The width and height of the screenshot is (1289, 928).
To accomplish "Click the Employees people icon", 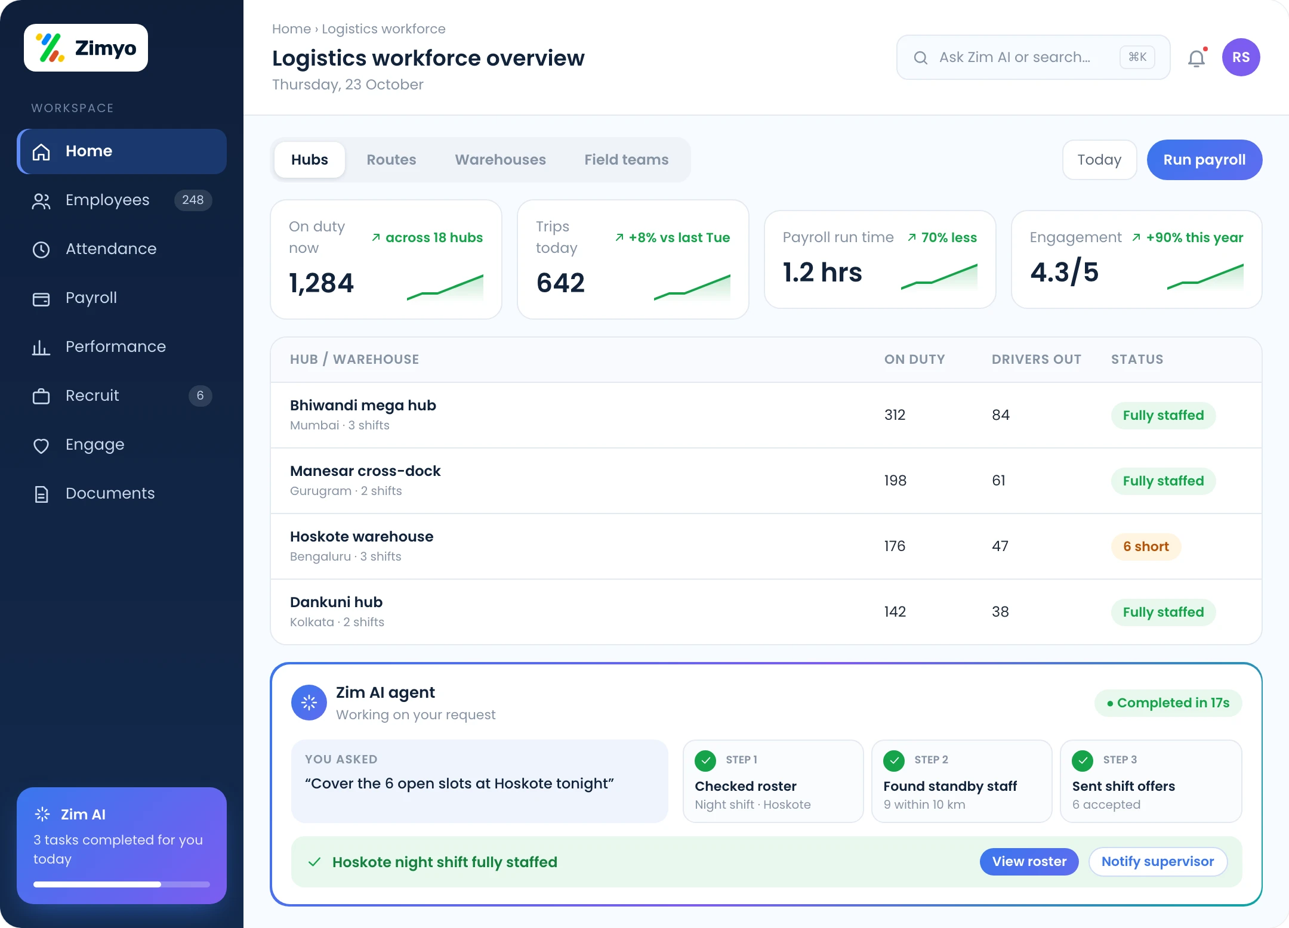I will point(41,201).
